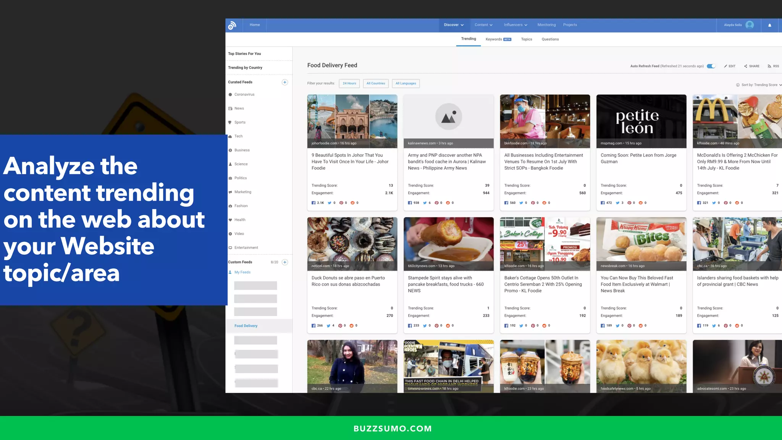Screen dimensions: 782x440
Task: Select Coronavirus curated feed
Action: (244, 94)
